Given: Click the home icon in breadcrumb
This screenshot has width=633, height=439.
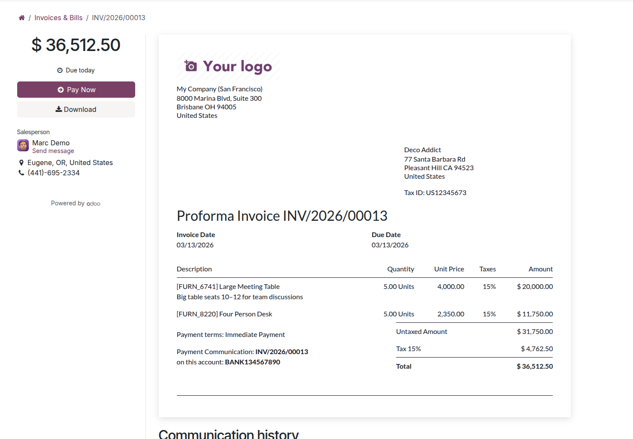Looking at the screenshot, I should tap(21, 18).
